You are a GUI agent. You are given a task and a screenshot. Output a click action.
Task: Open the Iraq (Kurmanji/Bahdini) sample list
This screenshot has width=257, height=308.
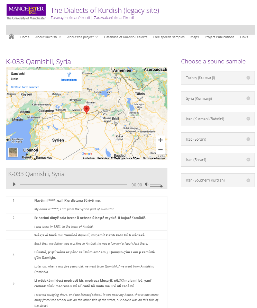pyautogui.click(x=218, y=118)
